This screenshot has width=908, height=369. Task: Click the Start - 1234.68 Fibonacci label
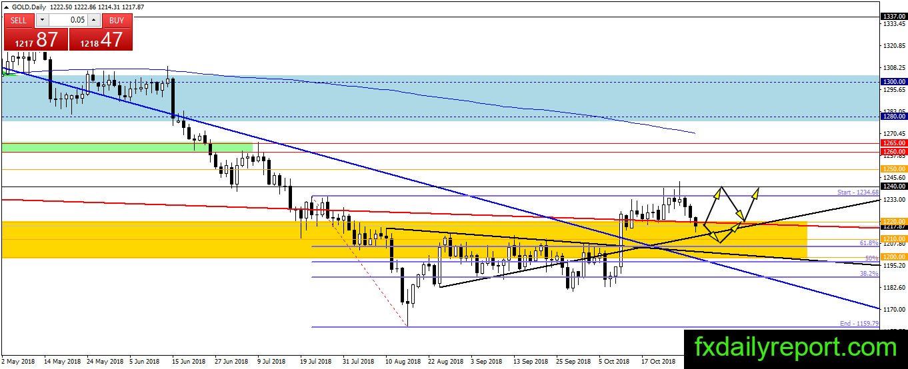(x=858, y=192)
